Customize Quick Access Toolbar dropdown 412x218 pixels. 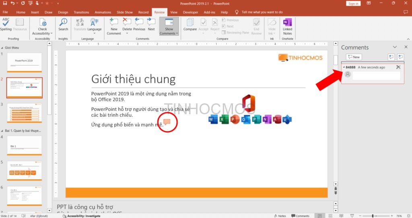pyautogui.click(x=58, y=3)
